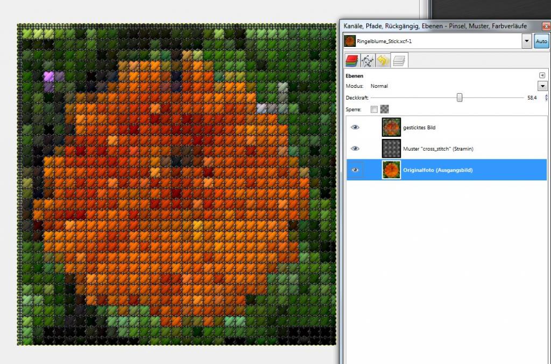
Task: Open the Ebenen panel tab menu
Action: [x=542, y=75]
